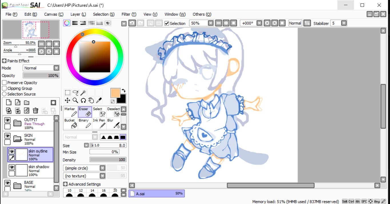This screenshot has height=204, width=390.
Task: Add a layer mask
Action: [53, 103]
